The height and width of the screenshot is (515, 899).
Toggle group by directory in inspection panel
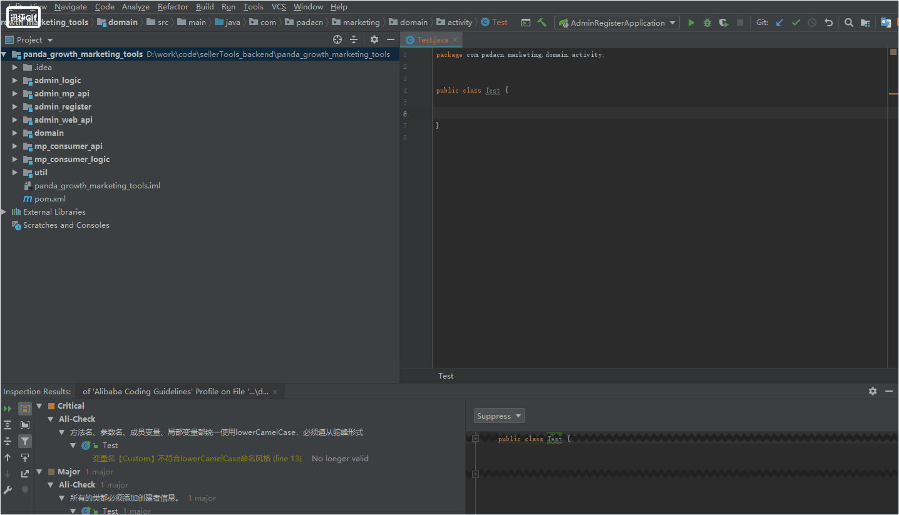click(25, 425)
